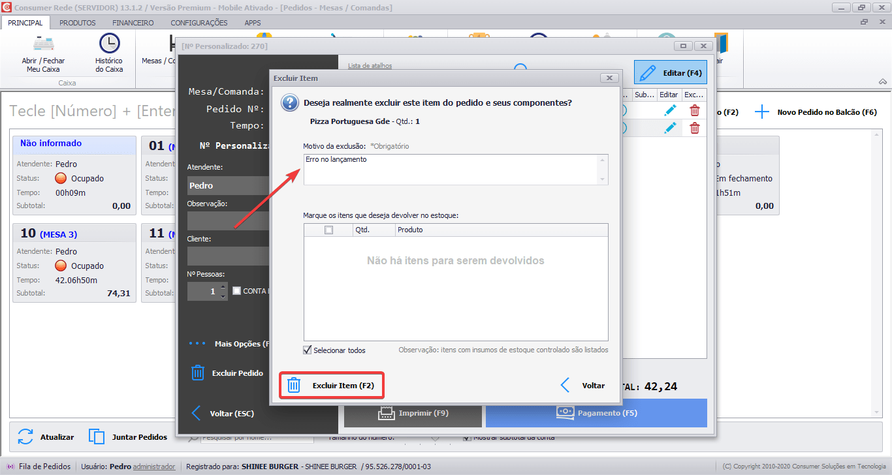Click up arrow in Motivo da exclusão scrollbar
This screenshot has height=475, width=892.
click(x=603, y=160)
